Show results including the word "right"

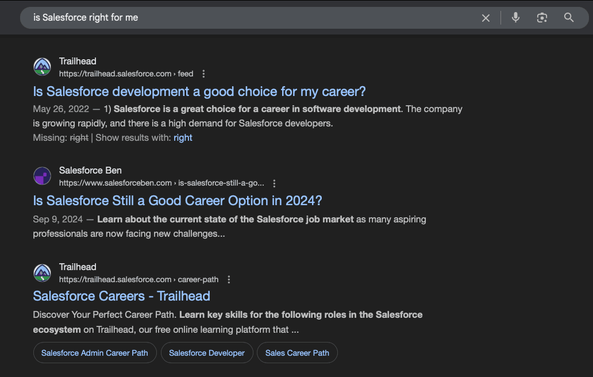point(183,138)
